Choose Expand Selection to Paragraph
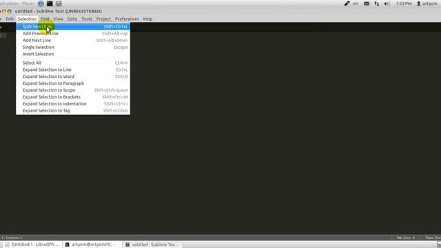This screenshot has width=441, height=248. click(73, 83)
